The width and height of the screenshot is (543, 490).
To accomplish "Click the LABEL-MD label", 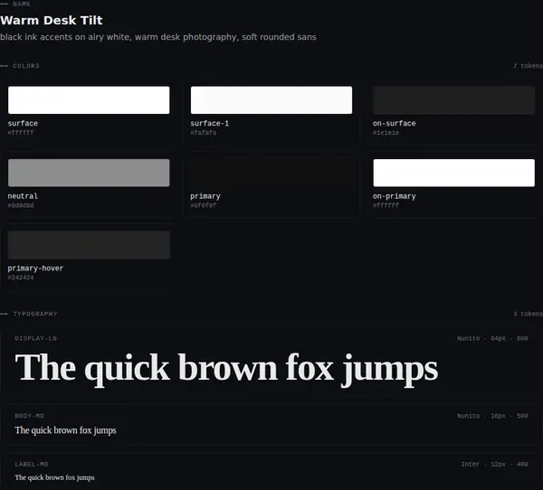I will (x=32, y=465).
